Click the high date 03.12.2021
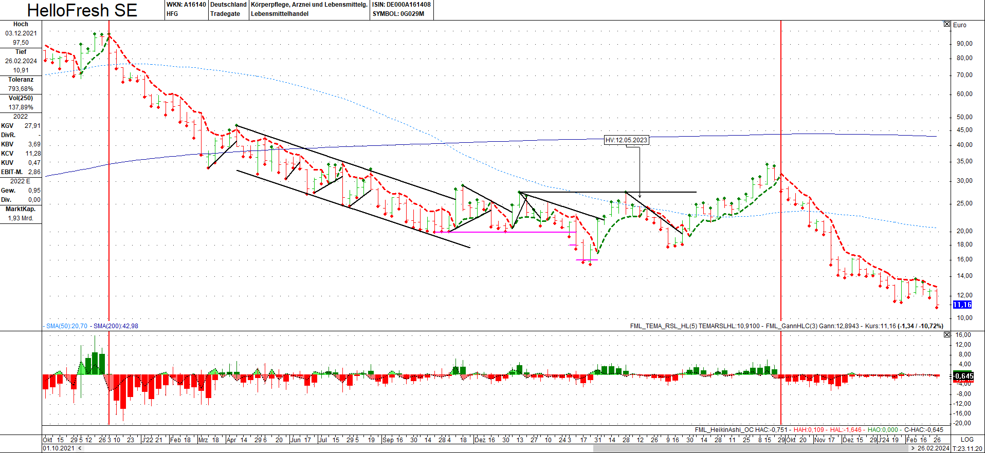Screen dimensions: 985x453 click(21, 33)
